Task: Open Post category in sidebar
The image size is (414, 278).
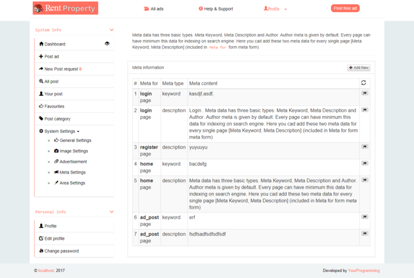Action: pos(57,119)
